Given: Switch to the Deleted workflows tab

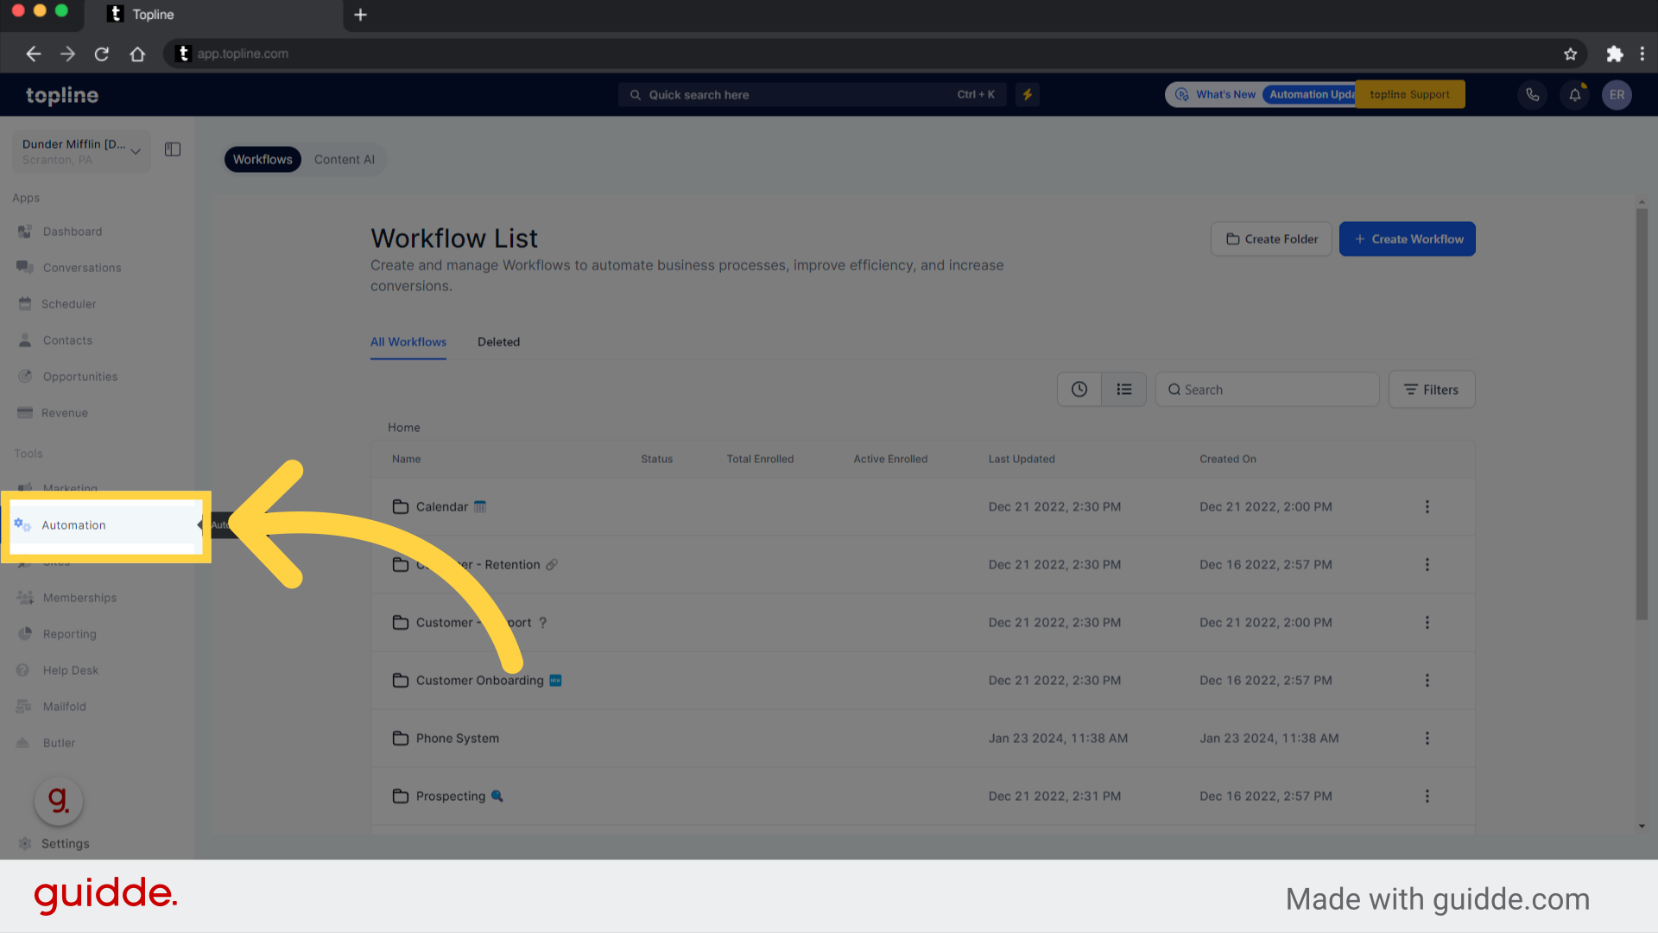Looking at the screenshot, I should [x=499, y=342].
